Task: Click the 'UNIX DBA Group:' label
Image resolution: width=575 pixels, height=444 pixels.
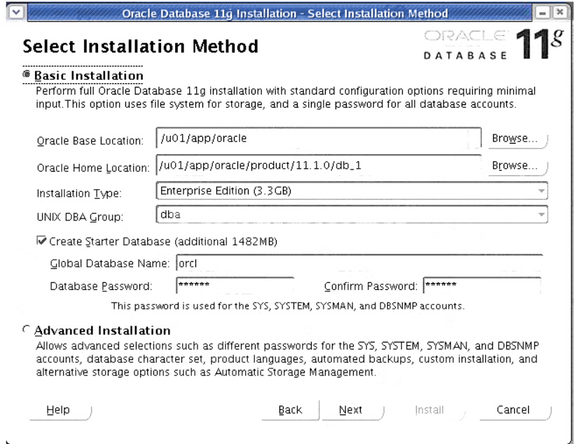Action: [80, 217]
